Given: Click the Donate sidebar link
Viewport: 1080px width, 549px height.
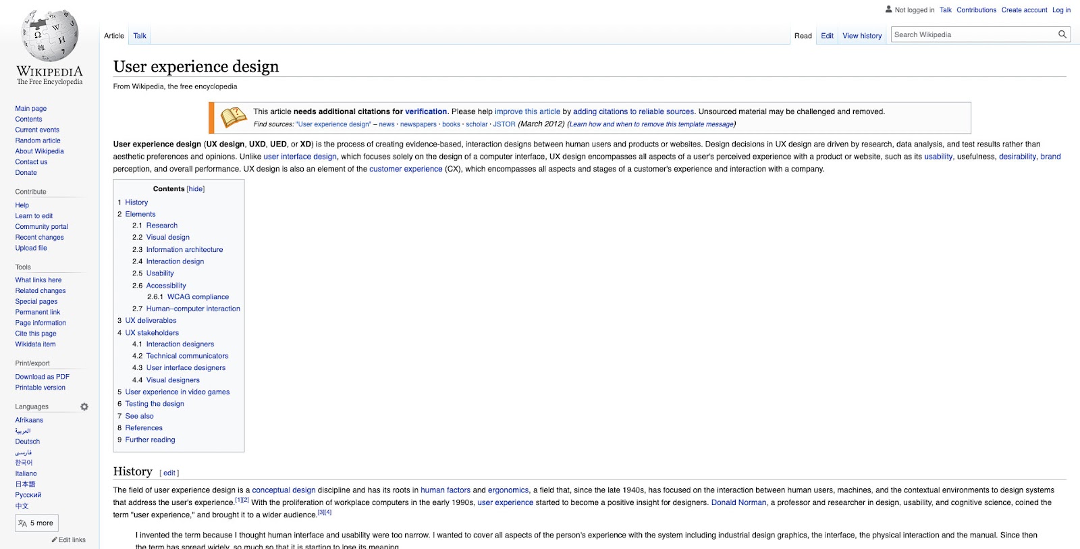Looking at the screenshot, I should point(26,173).
